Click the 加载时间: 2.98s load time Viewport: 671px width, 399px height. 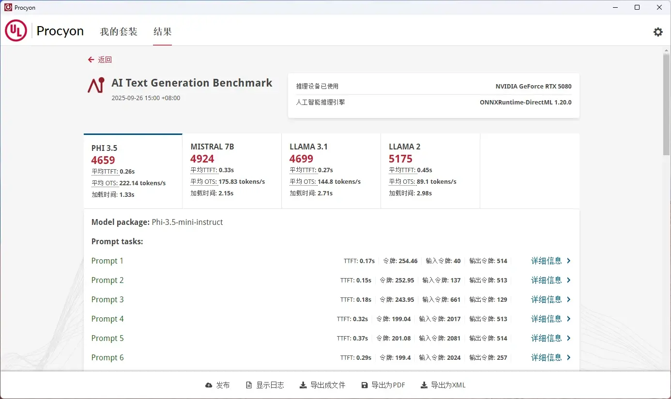coord(411,193)
